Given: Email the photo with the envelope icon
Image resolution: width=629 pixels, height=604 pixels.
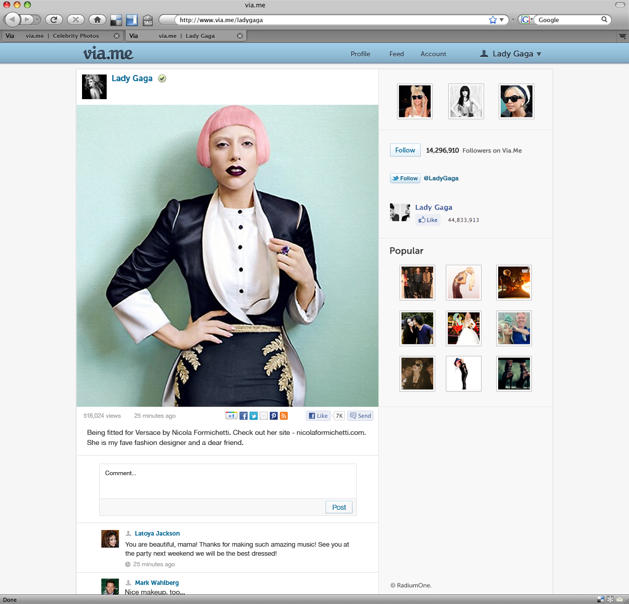Looking at the screenshot, I should click(x=264, y=416).
